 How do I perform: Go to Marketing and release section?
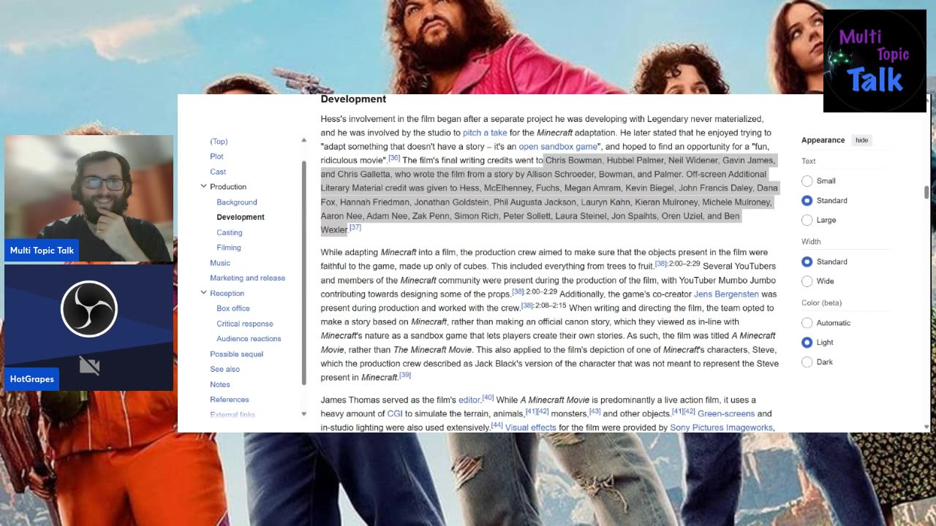tap(248, 278)
